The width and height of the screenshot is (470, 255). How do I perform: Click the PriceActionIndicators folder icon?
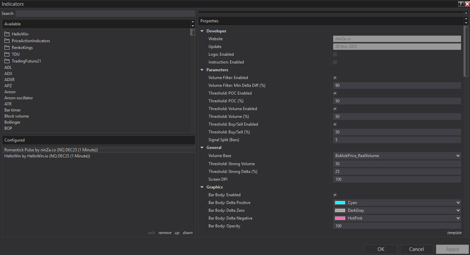coord(7,41)
